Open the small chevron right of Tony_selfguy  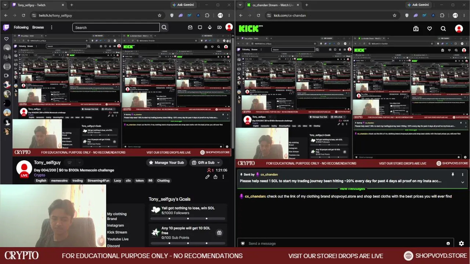coord(79,162)
